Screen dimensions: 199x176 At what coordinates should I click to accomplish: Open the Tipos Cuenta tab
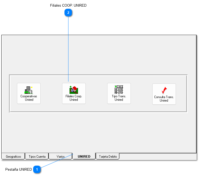[x=37, y=157]
